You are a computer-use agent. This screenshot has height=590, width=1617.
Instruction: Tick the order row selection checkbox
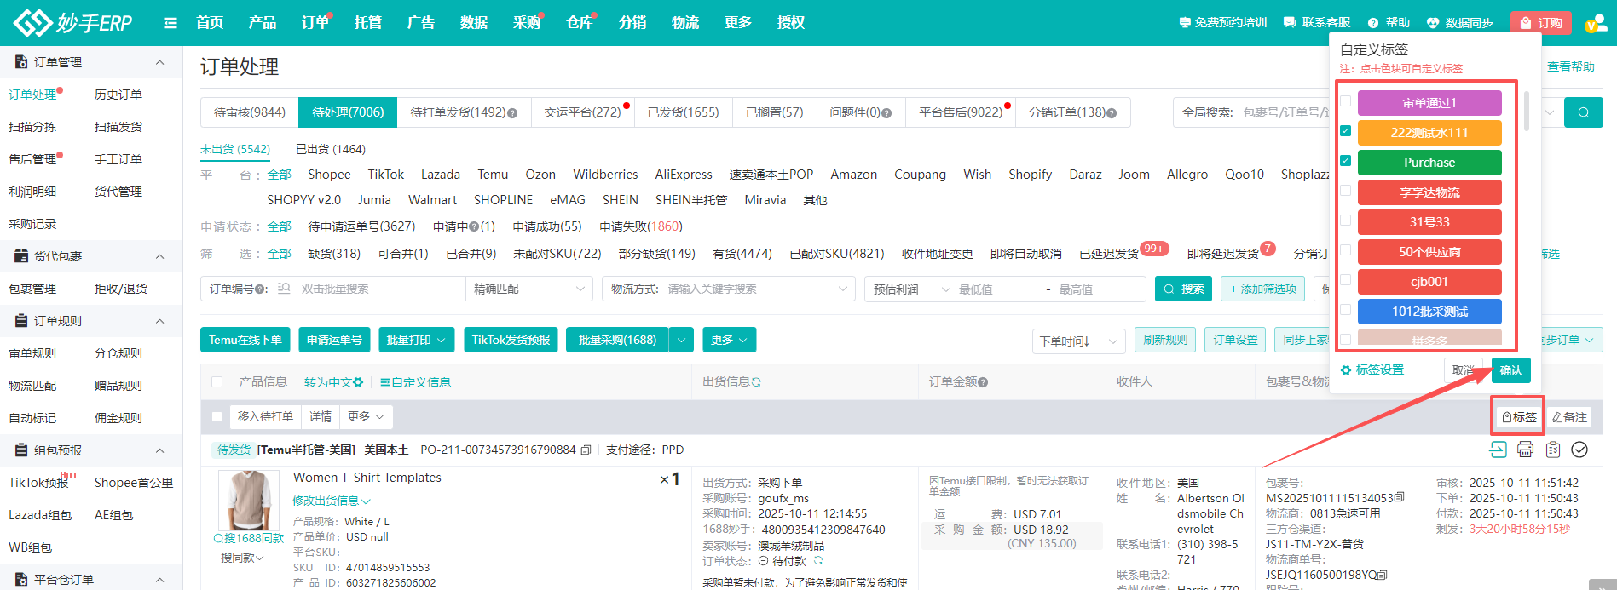click(217, 417)
